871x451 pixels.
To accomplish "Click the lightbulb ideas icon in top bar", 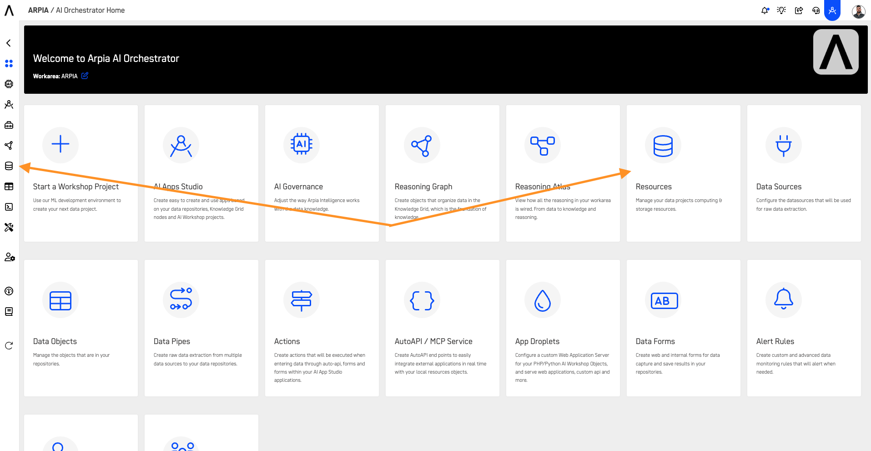I will pyautogui.click(x=781, y=10).
